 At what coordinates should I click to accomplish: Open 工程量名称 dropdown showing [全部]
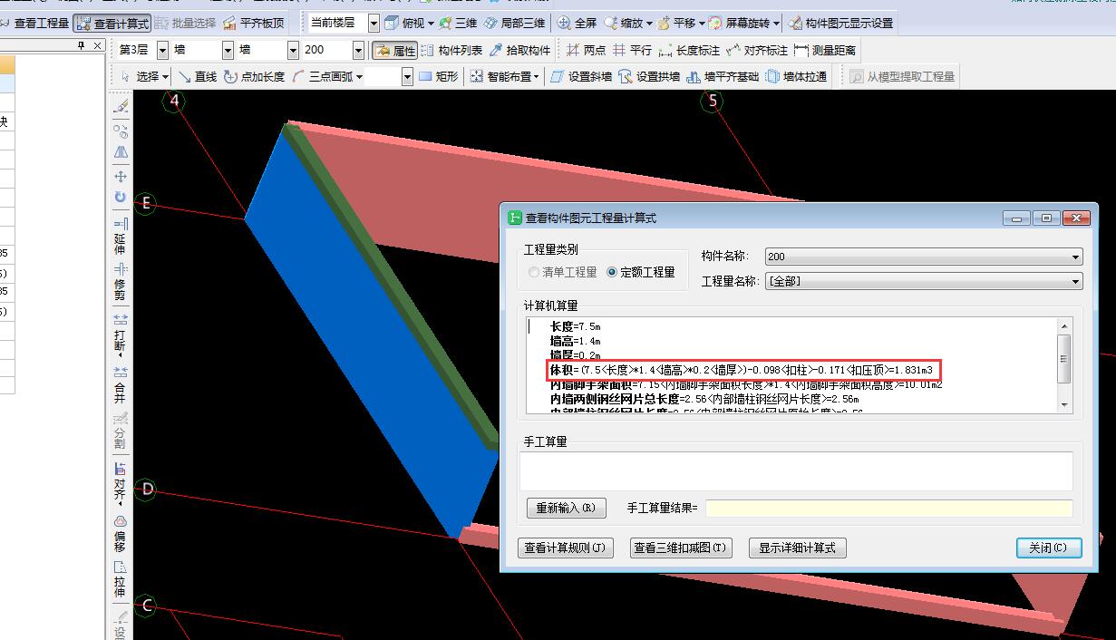(x=924, y=282)
